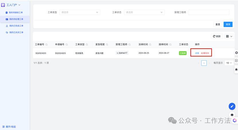This screenshot has width=238, height=130.
Task: Click the search icon beside 受理工程师 column header
Action: 129,44
